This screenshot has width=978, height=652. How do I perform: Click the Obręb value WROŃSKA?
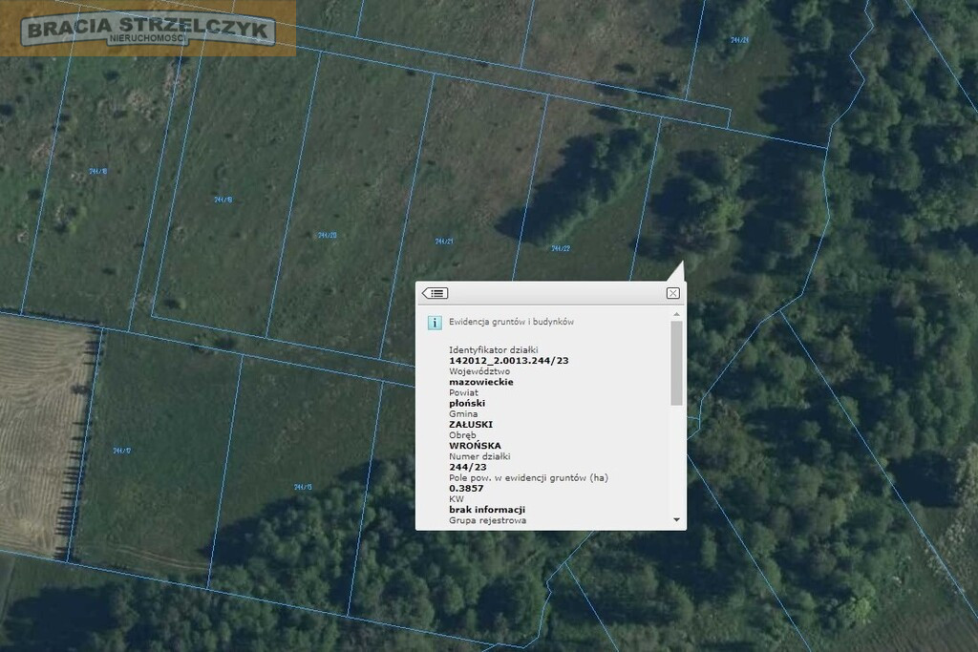pyautogui.click(x=475, y=446)
